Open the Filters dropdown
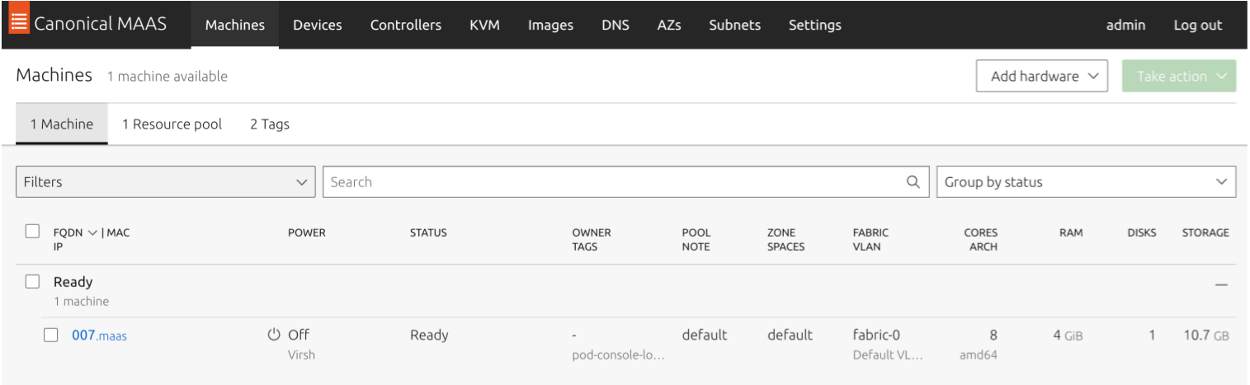This screenshot has width=1250, height=385. tap(165, 182)
